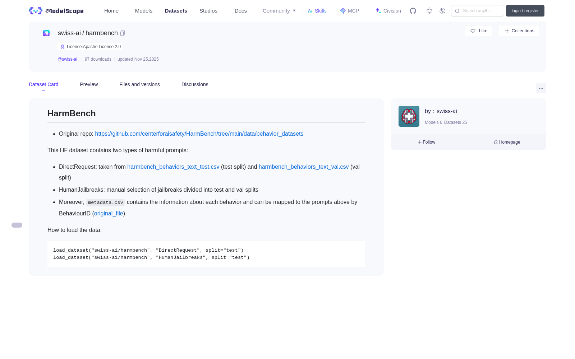Click the login / register button
The height and width of the screenshot is (359, 575).
[525, 11]
